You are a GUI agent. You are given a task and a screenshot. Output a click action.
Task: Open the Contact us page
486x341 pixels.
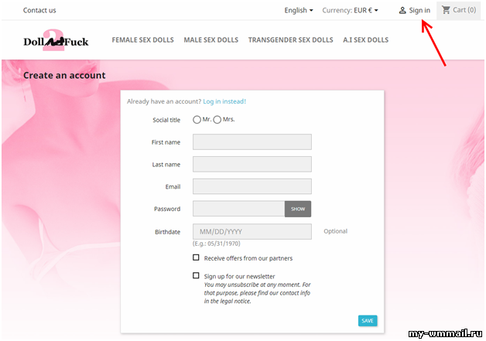(39, 10)
